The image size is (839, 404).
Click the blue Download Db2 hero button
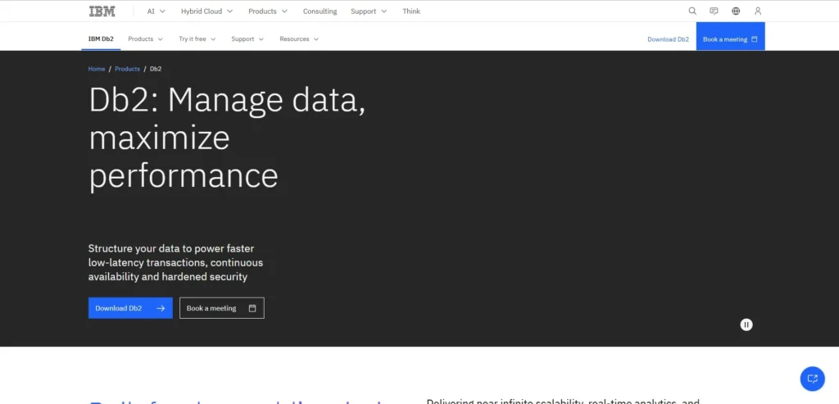pos(130,308)
